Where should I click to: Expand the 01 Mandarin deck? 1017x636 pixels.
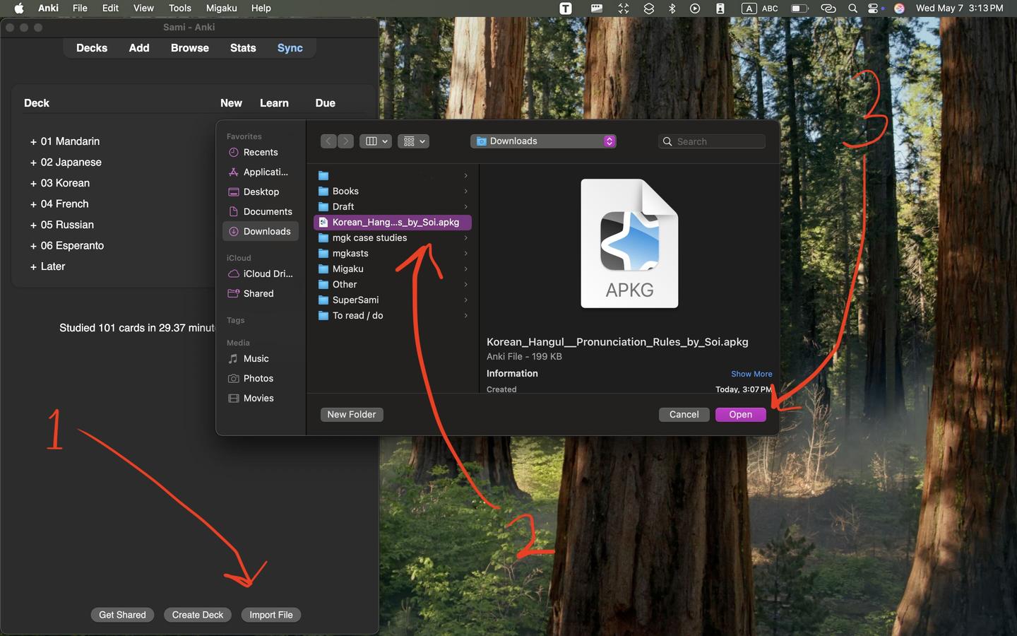(x=33, y=142)
